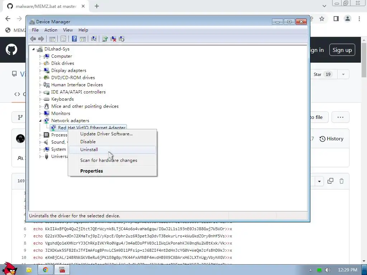Open the Chrome icon on the taskbar
Image resolution: width=367 pixels, height=275 pixels.
tap(45, 270)
